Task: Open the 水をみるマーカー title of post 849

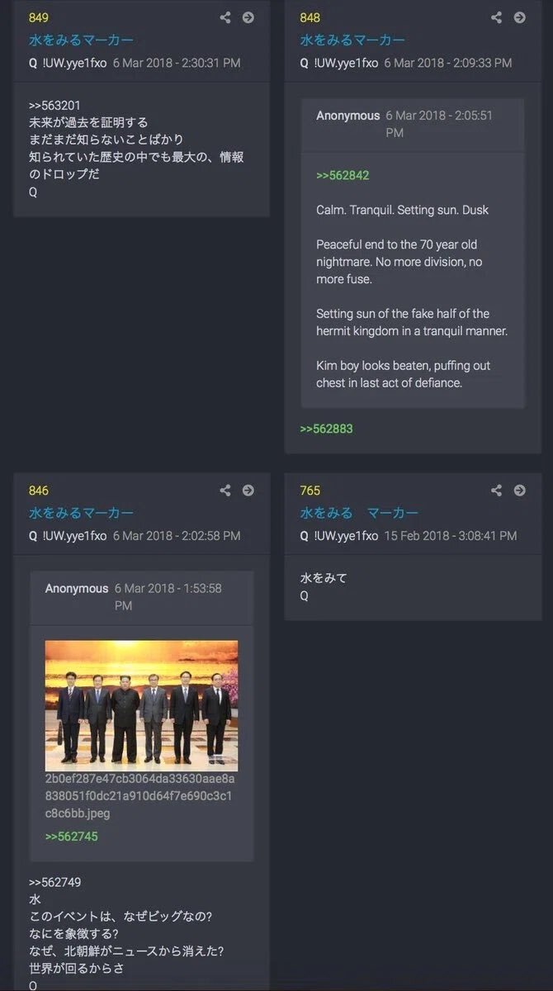Action: pyautogui.click(x=81, y=40)
